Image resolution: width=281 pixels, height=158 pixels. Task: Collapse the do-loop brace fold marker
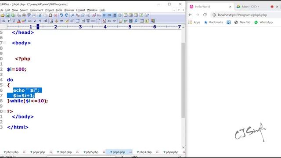[5, 85]
